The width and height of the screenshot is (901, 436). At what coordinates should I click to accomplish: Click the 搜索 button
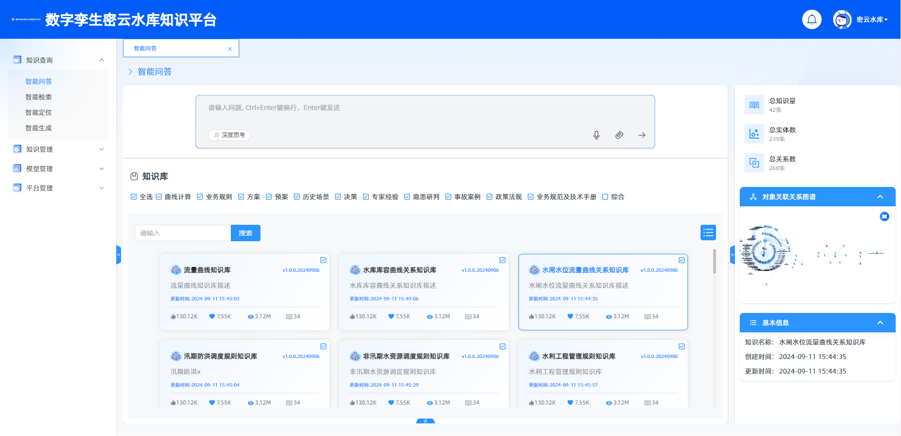coord(245,233)
